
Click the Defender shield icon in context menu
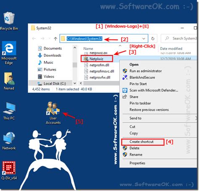[125, 90]
